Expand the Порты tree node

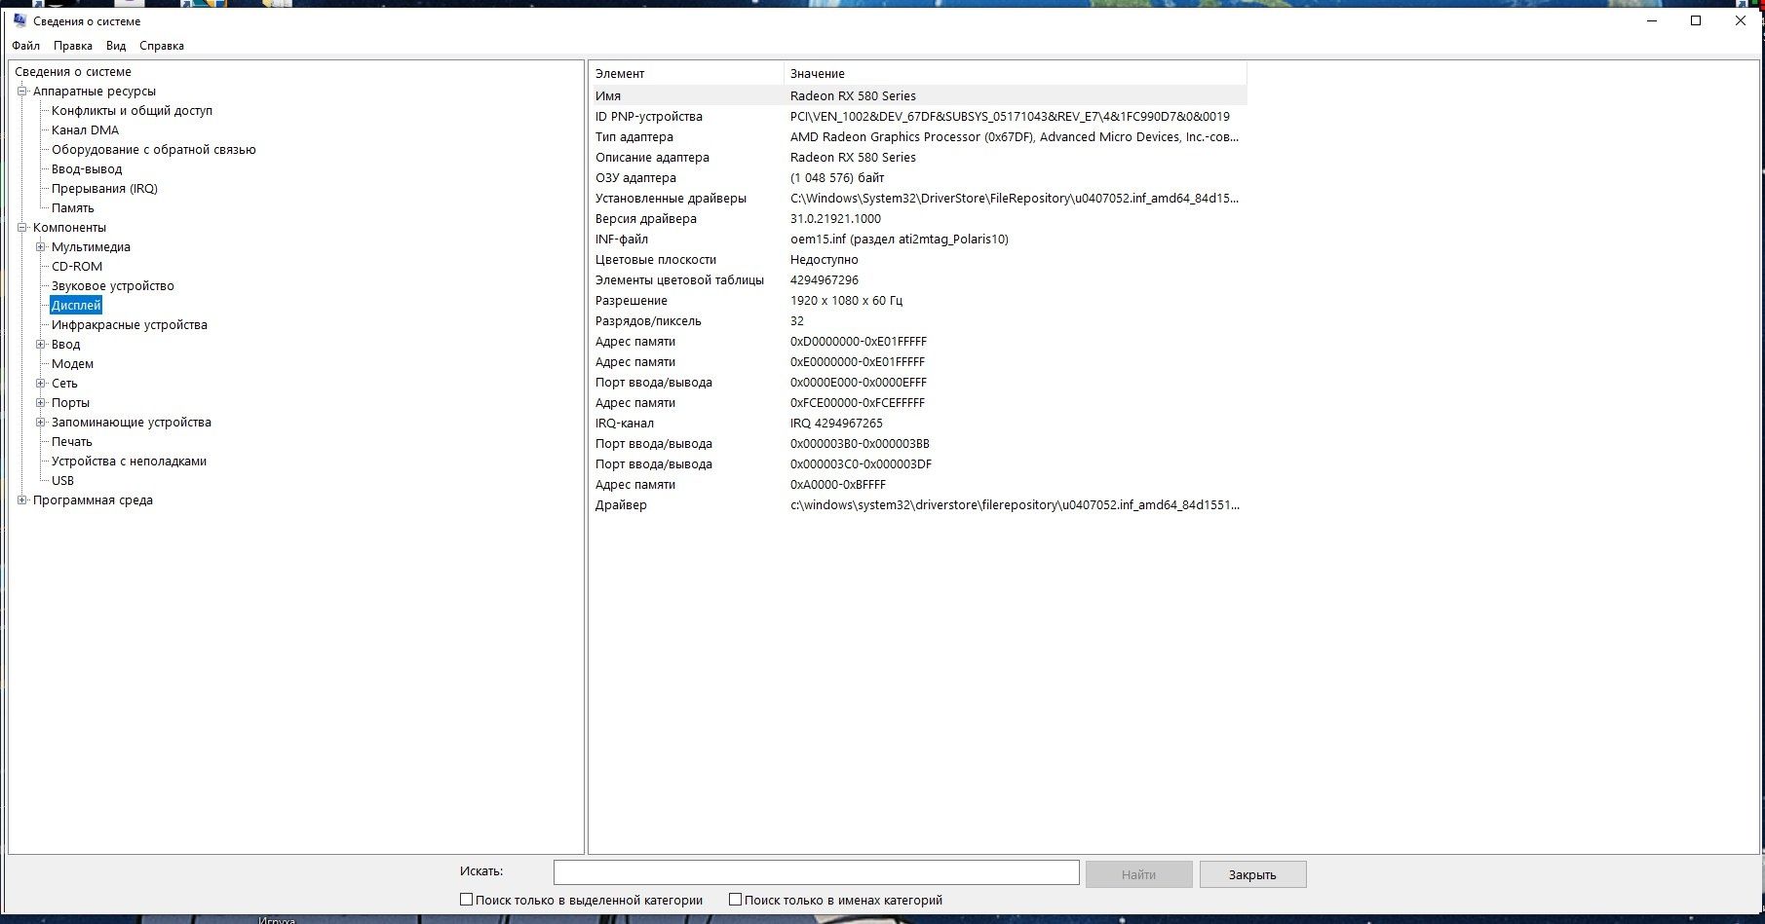tap(41, 402)
